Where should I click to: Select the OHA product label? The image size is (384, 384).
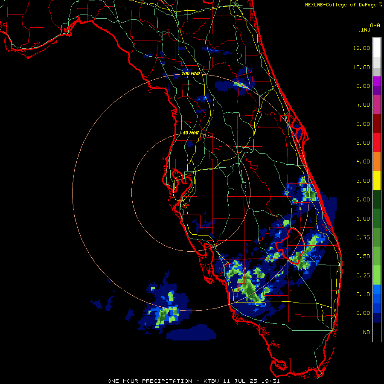pos(375,26)
